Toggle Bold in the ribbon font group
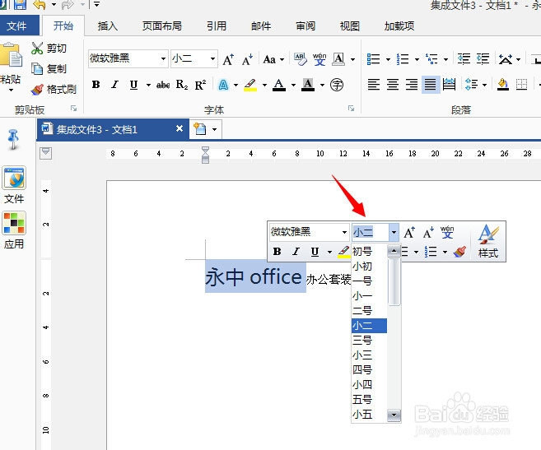 [x=96, y=85]
